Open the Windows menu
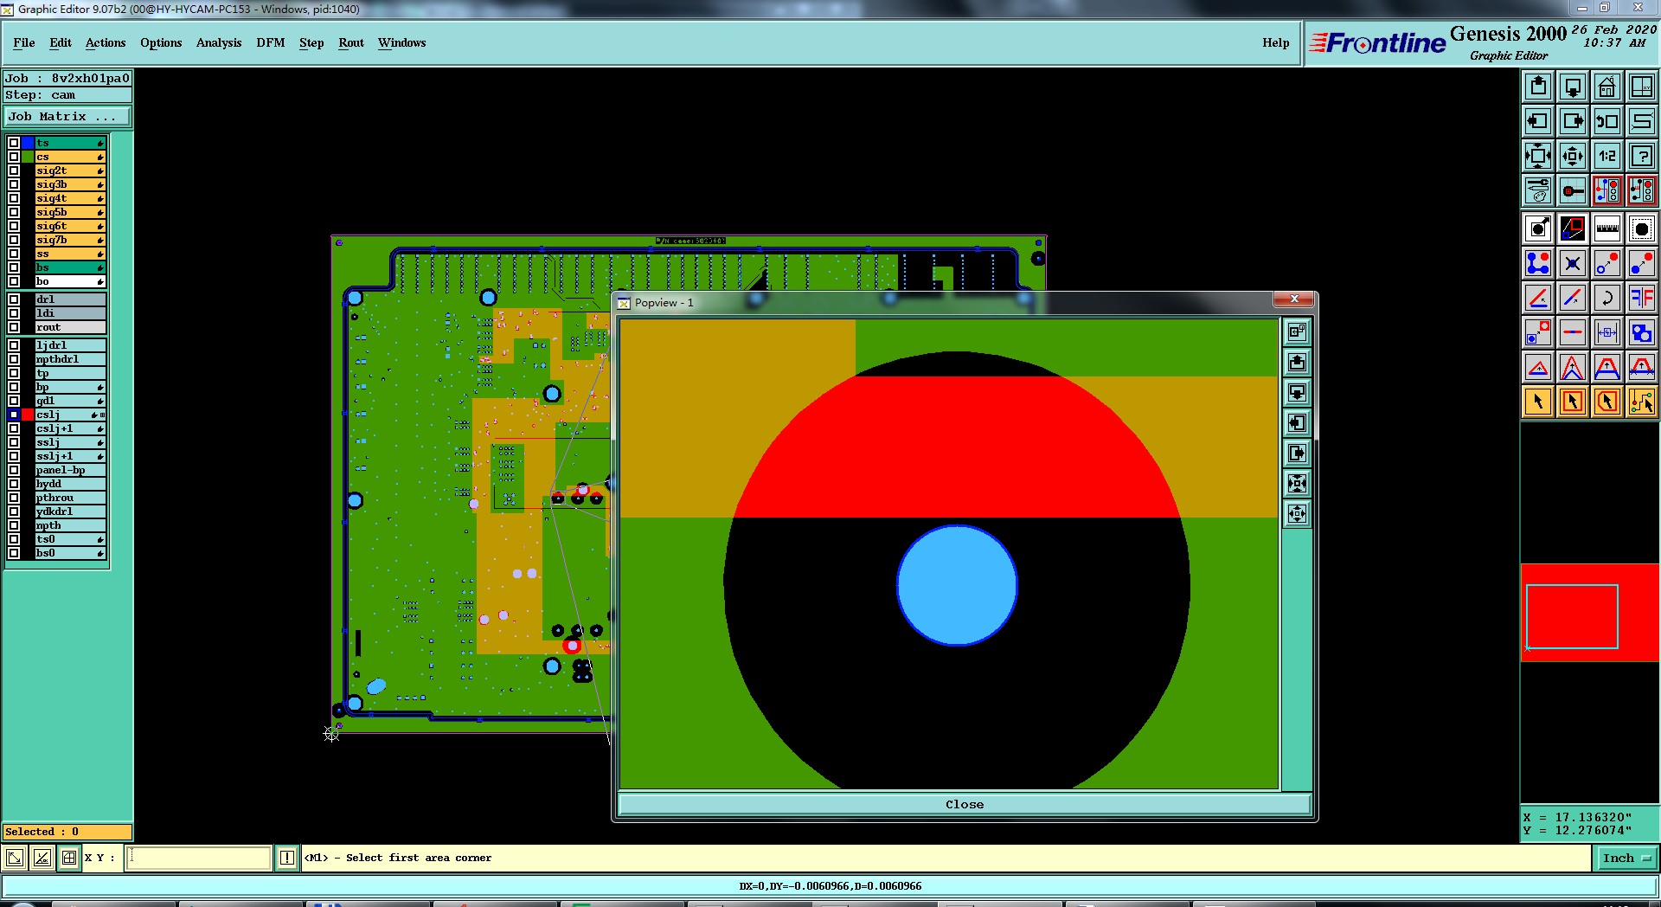Image resolution: width=1661 pixels, height=907 pixels. point(402,42)
